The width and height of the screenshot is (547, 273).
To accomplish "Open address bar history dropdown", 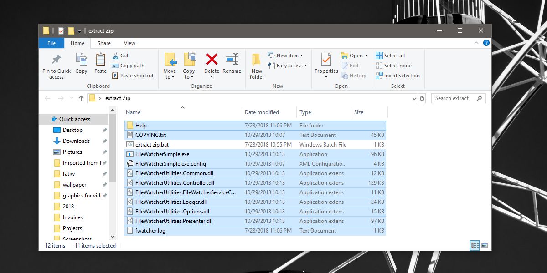I will tap(414, 98).
